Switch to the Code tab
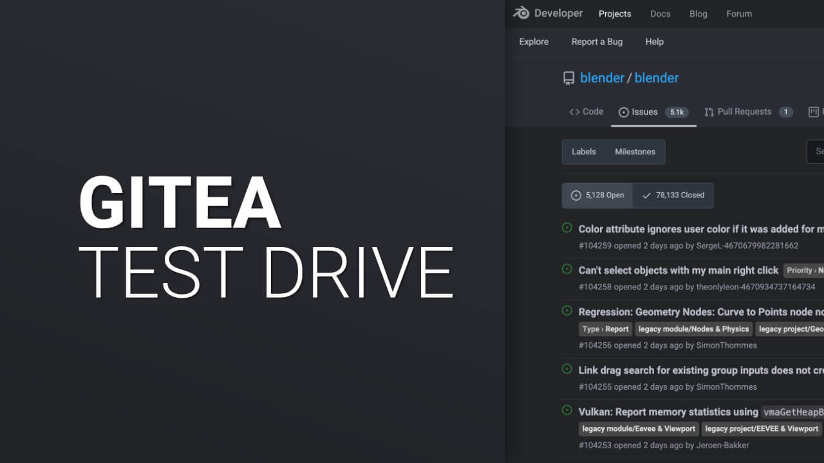 (x=586, y=112)
